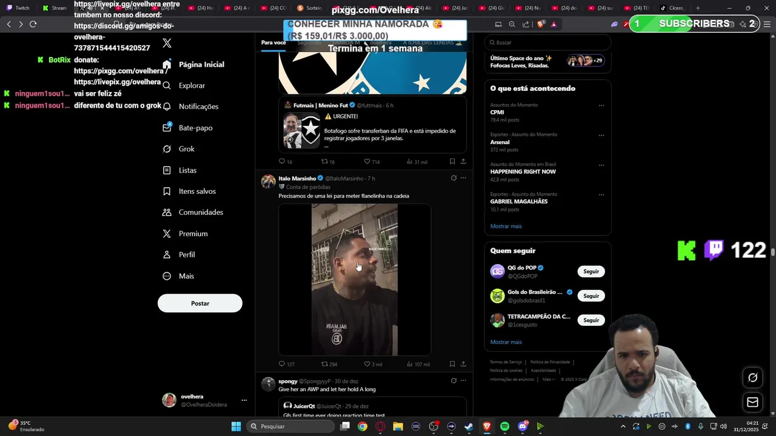Click Mostrar mais under trending topics
Screen dimensions: 776x436
pyautogui.click(x=506, y=226)
